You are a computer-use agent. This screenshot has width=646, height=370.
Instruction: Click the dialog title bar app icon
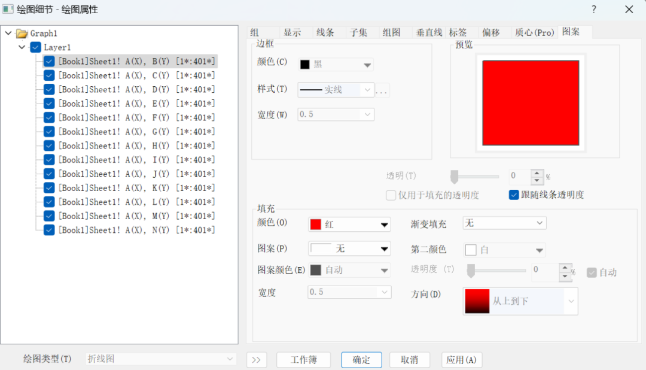8,9
